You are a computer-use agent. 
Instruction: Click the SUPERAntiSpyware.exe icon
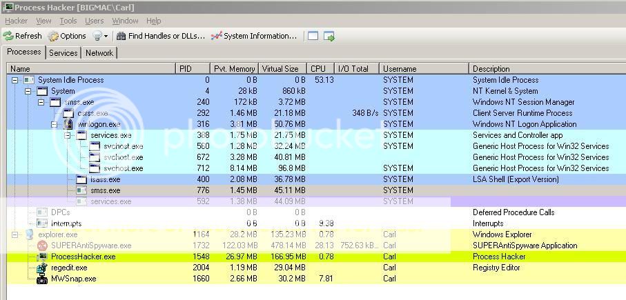[x=42, y=246]
